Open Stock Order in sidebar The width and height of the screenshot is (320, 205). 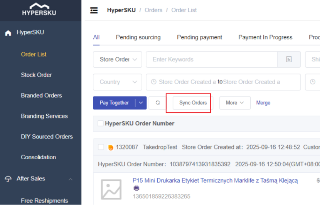pos(36,75)
